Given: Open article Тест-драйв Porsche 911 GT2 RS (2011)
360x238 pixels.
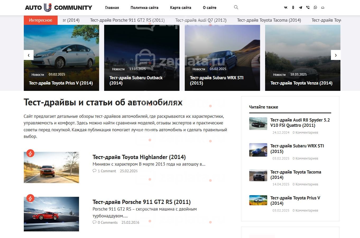Looking at the screenshot, I should pos(142,202).
